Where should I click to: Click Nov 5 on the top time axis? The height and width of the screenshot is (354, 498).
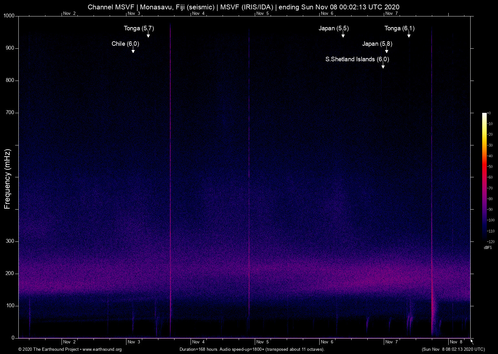[263, 14]
